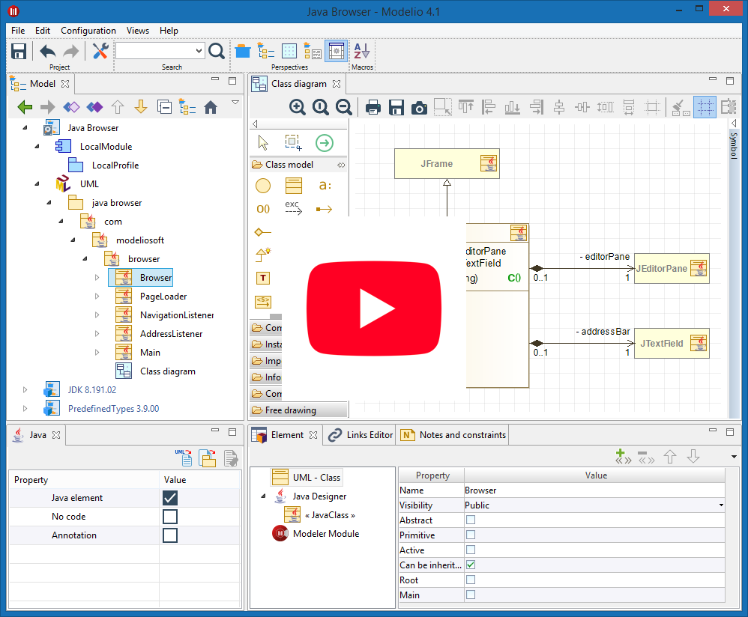Click the Undo arrow icon
Screen dimensions: 748x617
(x=48, y=51)
